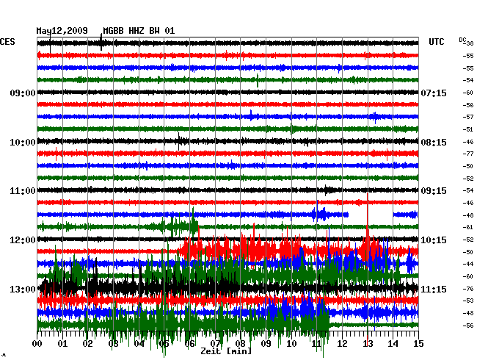Click the date label May12,2009
The height and width of the screenshot is (363, 477).
[62, 31]
